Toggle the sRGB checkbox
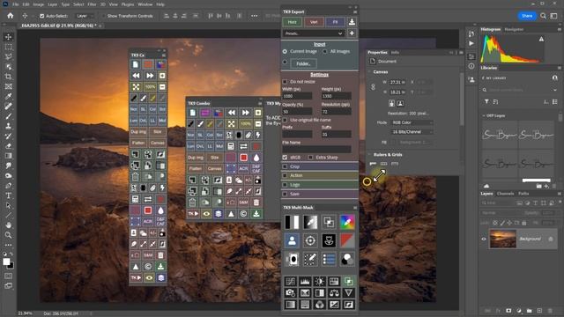Screen dimensions: 564x317 point(285,158)
